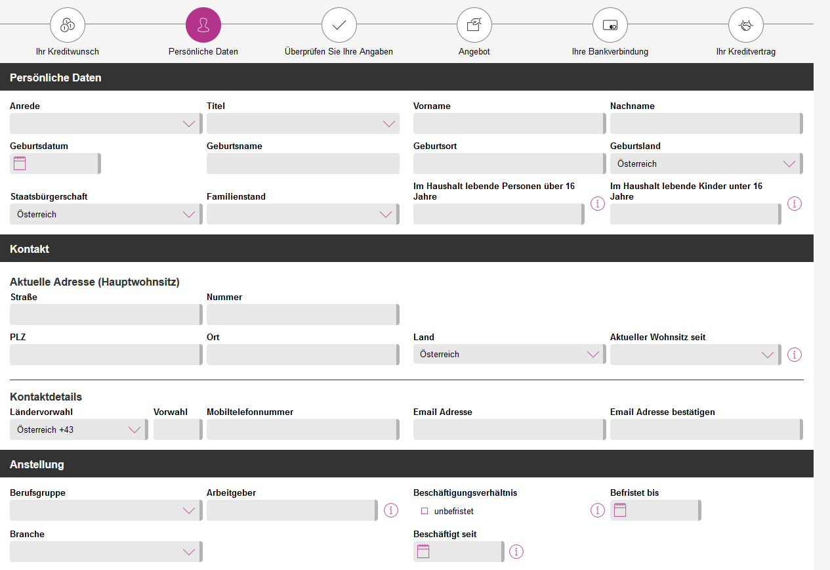Screen dimensions: 830x570
Task: Click info icon next to Arbeitgeber field
Action: [391, 510]
